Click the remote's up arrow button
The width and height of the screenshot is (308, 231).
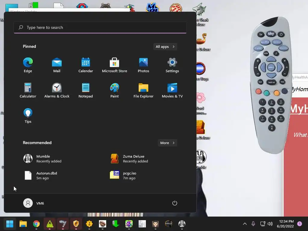click(x=271, y=59)
